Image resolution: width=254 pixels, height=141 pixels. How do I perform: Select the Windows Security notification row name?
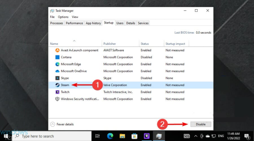tap(80, 99)
